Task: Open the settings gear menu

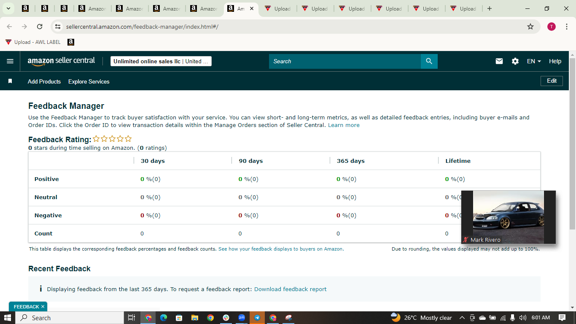Action: tap(515, 61)
